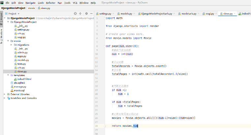Hide the Project panel with minimize icon
The image size is (251, 135).
91,13
